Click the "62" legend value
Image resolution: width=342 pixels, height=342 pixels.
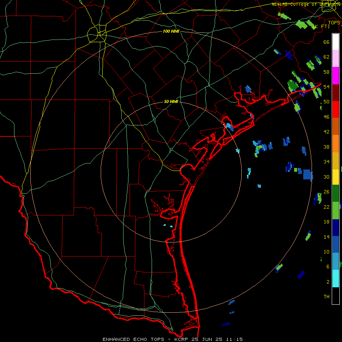(326, 57)
